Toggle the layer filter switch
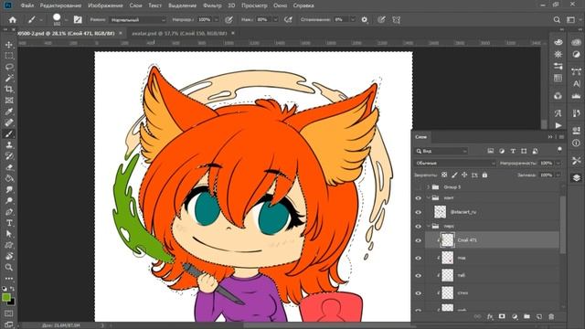 pos(559,150)
